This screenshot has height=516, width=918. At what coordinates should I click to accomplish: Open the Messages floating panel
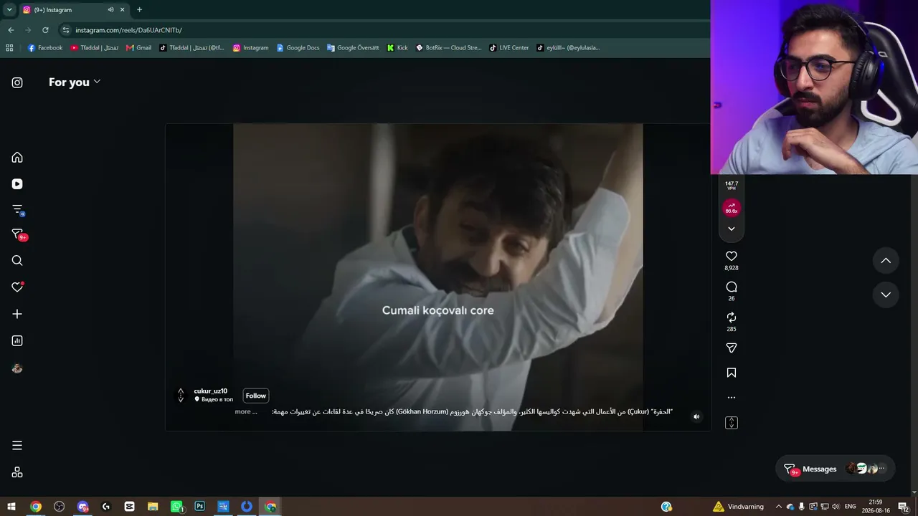click(836, 469)
